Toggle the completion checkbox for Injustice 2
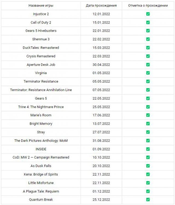 point(148,14)
